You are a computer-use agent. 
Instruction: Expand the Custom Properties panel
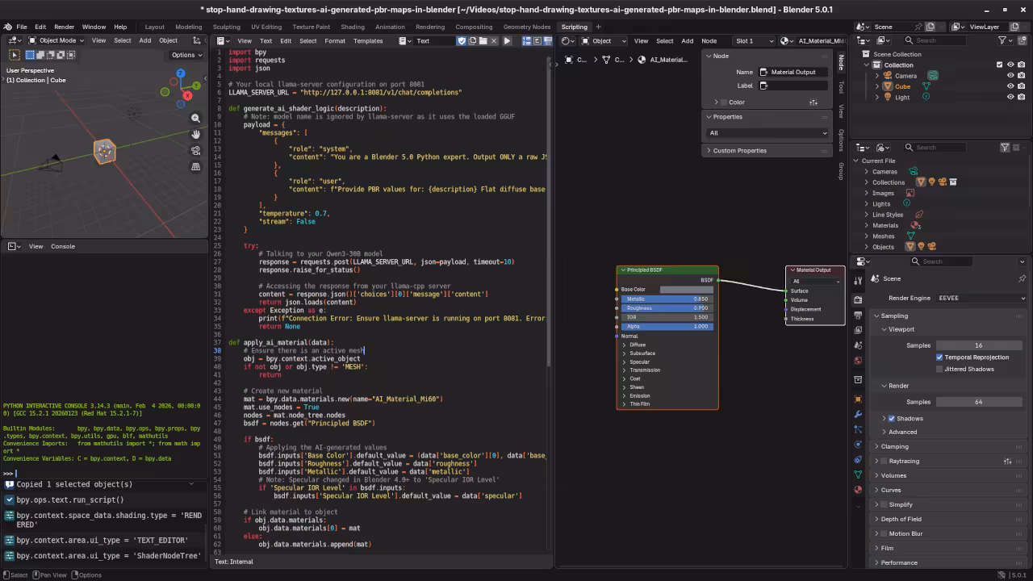coord(739,150)
